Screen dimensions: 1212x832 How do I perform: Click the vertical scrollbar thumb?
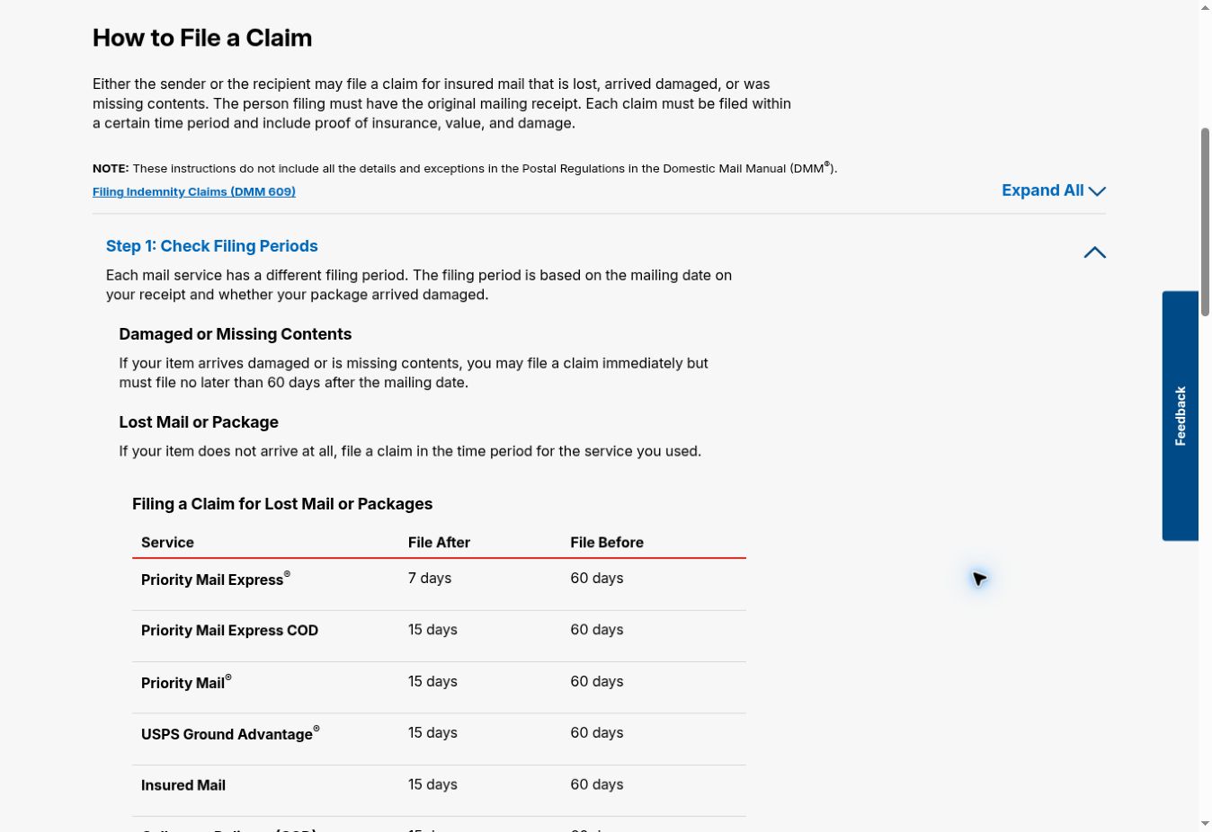coord(1205,222)
